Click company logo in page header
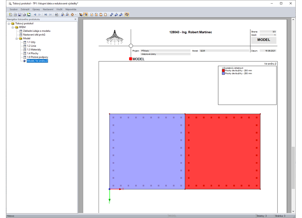302x218 pixels. coord(114,37)
